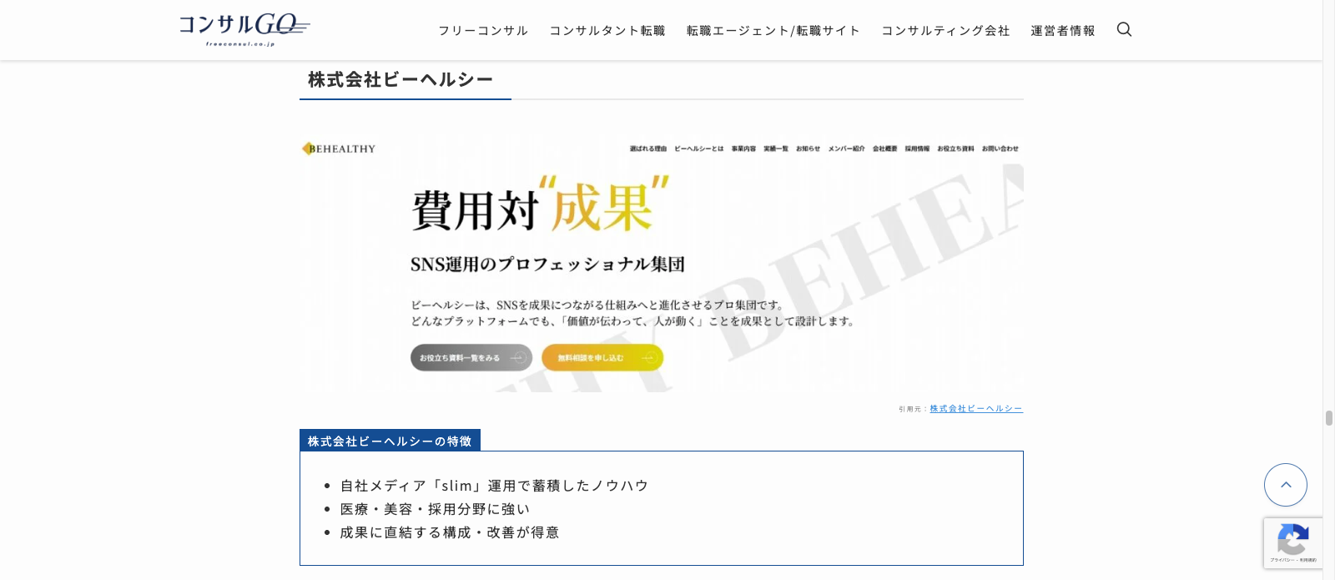Click the bullet 成果に直結する構成・改善が得意
The width and height of the screenshot is (1335, 580).
[x=450, y=532]
